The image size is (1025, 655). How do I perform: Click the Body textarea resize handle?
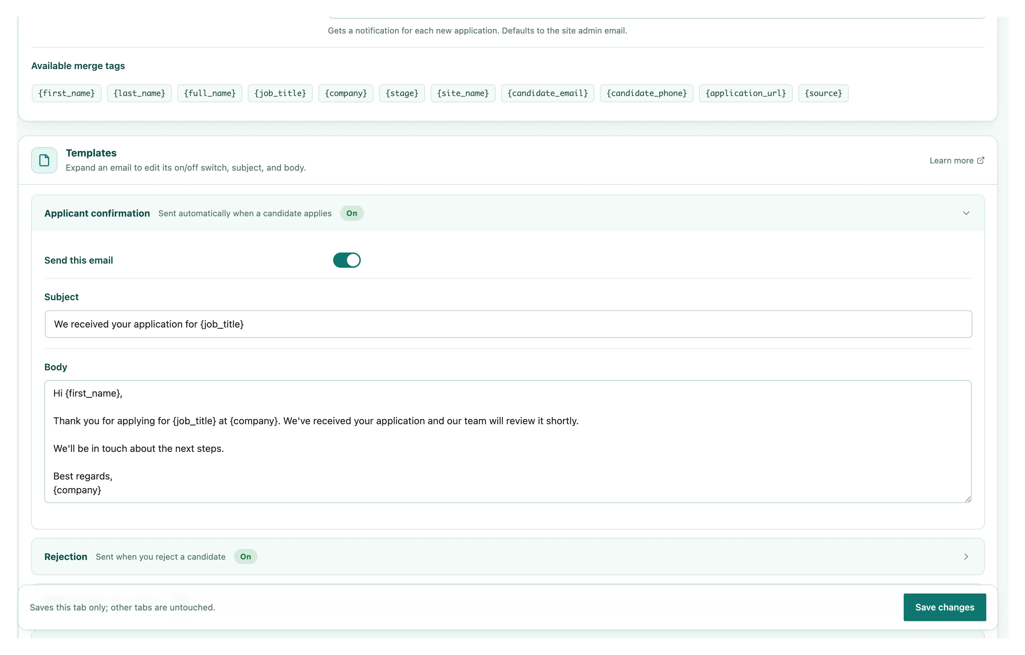click(968, 499)
